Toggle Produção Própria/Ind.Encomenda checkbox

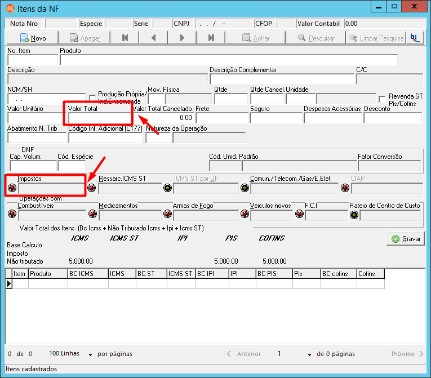pyautogui.click(x=92, y=97)
